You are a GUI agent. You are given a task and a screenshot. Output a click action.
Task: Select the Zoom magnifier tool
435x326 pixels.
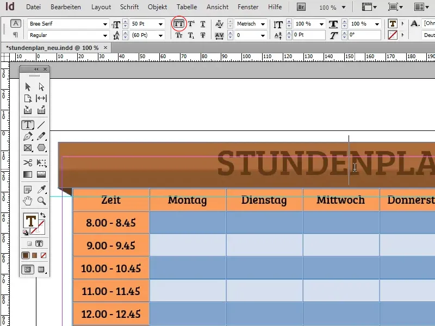tap(41, 200)
